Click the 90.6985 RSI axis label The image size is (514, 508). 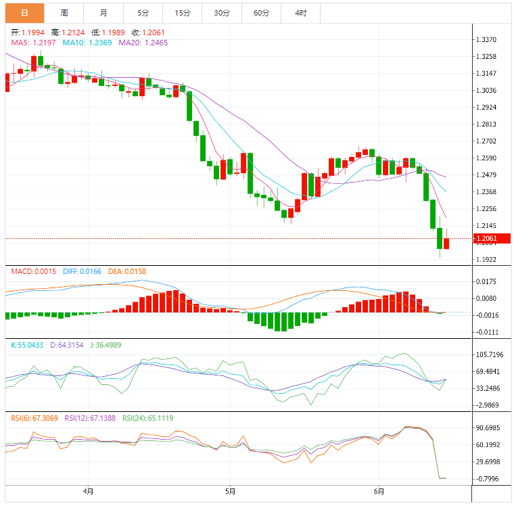pos(488,428)
